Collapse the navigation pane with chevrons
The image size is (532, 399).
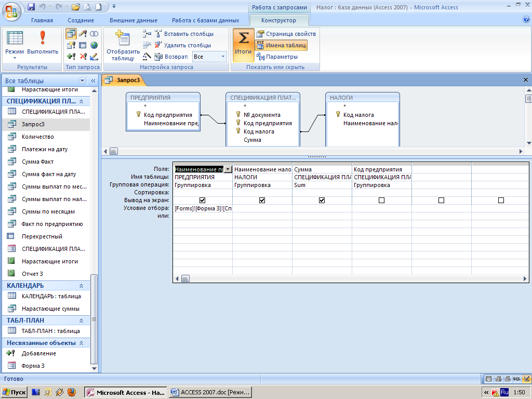(x=94, y=81)
